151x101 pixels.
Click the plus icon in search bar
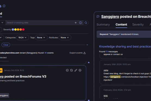pyautogui.click(x=76, y=23)
